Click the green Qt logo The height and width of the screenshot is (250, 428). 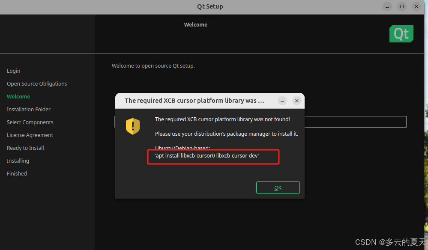[x=401, y=34]
